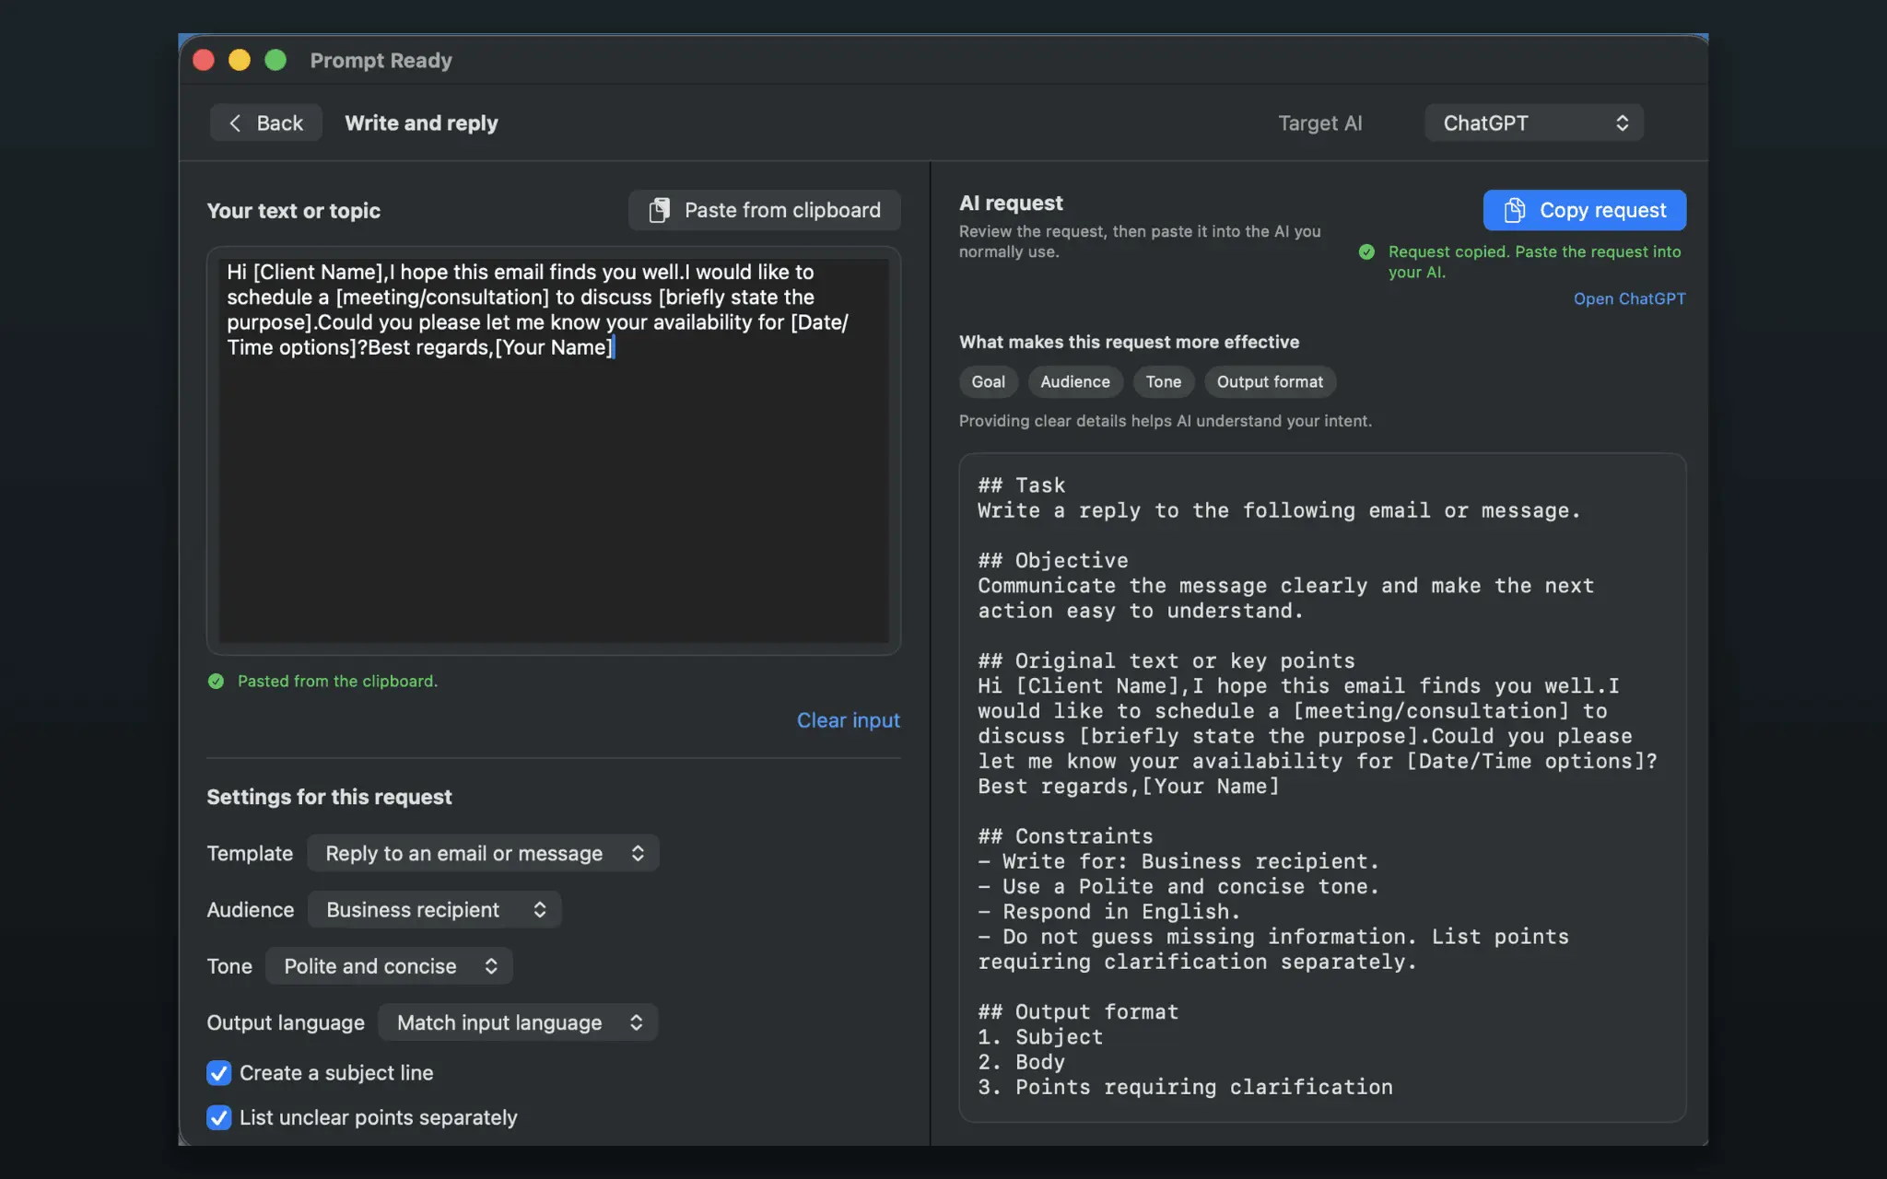Click Copy request button
Image resolution: width=1887 pixels, height=1179 pixels.
1584,210
